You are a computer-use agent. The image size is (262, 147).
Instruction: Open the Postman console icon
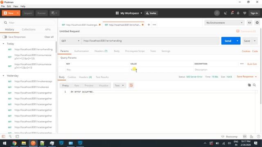(x=17, y=136)
